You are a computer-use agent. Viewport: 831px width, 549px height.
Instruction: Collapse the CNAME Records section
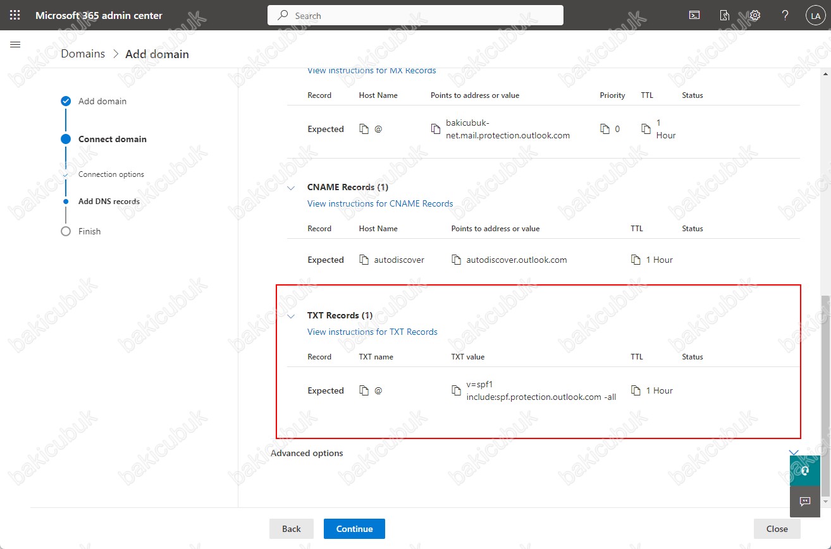pos(291,188)
